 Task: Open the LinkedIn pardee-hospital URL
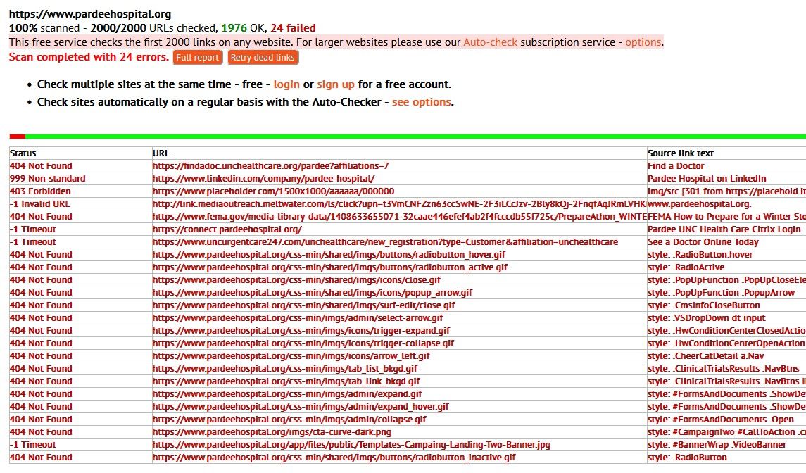point(263,179)
